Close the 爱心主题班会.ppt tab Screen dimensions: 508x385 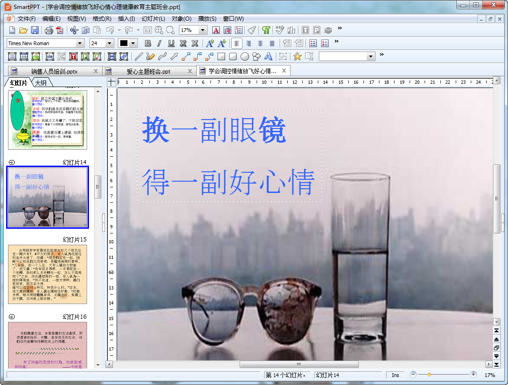190,71
